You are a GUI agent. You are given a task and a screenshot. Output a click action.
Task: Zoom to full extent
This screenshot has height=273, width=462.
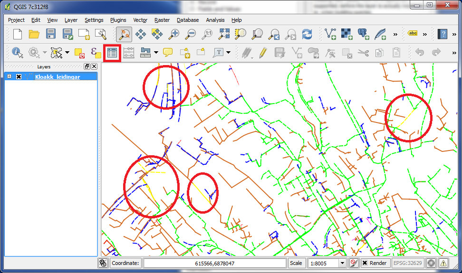tap(224, 34)
